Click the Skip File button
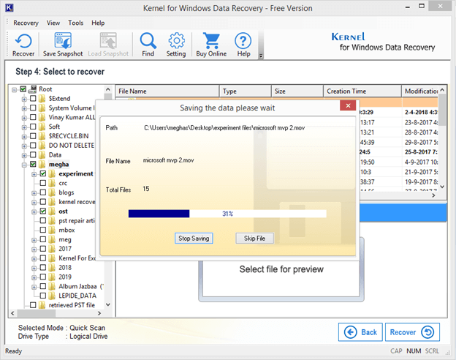 [x=254, y=239]
